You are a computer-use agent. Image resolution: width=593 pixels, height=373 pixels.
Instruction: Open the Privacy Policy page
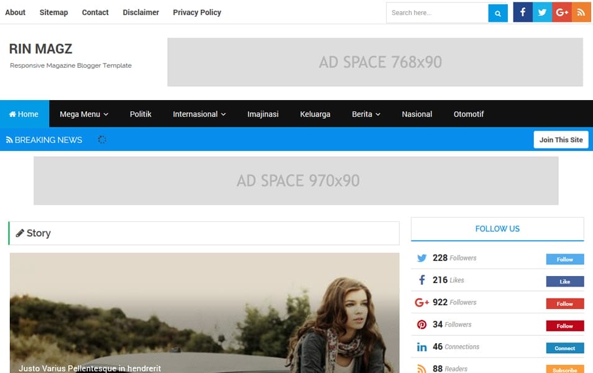(x=196, y=12)
